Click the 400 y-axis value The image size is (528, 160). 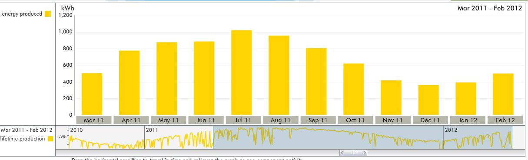(x=67, y=82)
